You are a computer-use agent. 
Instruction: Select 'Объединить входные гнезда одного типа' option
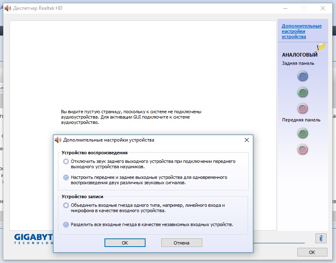[x=66, y=205]
